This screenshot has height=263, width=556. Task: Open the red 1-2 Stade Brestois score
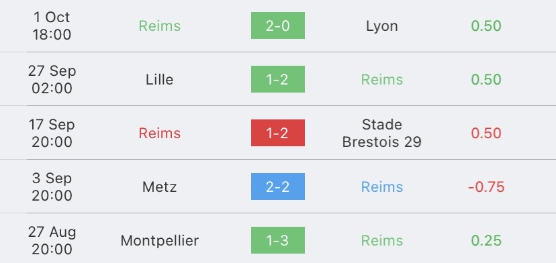pyautogui.click(x=277, y=133)
